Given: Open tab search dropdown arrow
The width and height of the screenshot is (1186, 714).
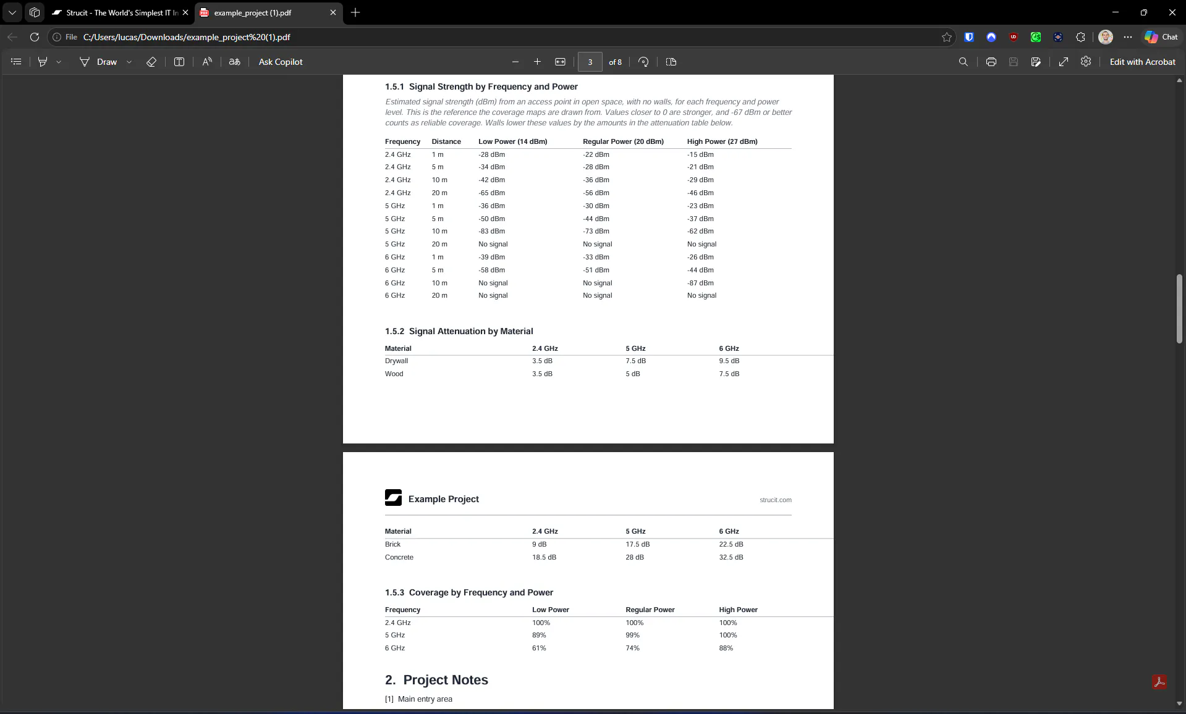Looking at the screenshot, I should [x=12, y=12].
